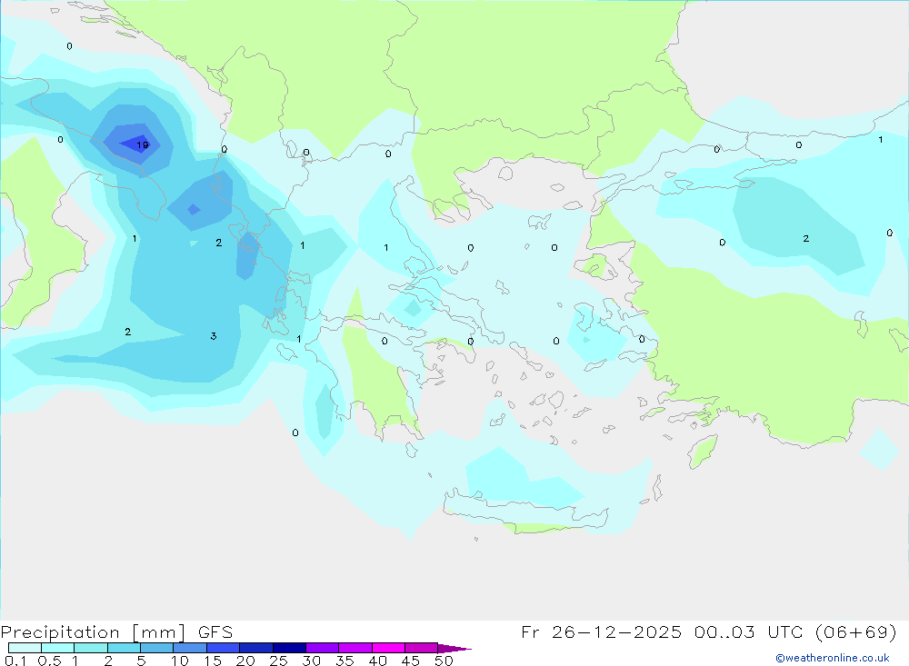The image size is (909, 666).
Task: Click the 1–2 mm legend color box
Action: [91, 648]
